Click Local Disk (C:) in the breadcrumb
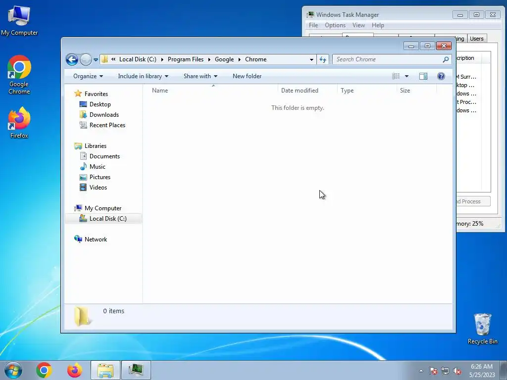The width and height of the screenshot is (507, 380). pyautogui.click(x=138, y=59)
